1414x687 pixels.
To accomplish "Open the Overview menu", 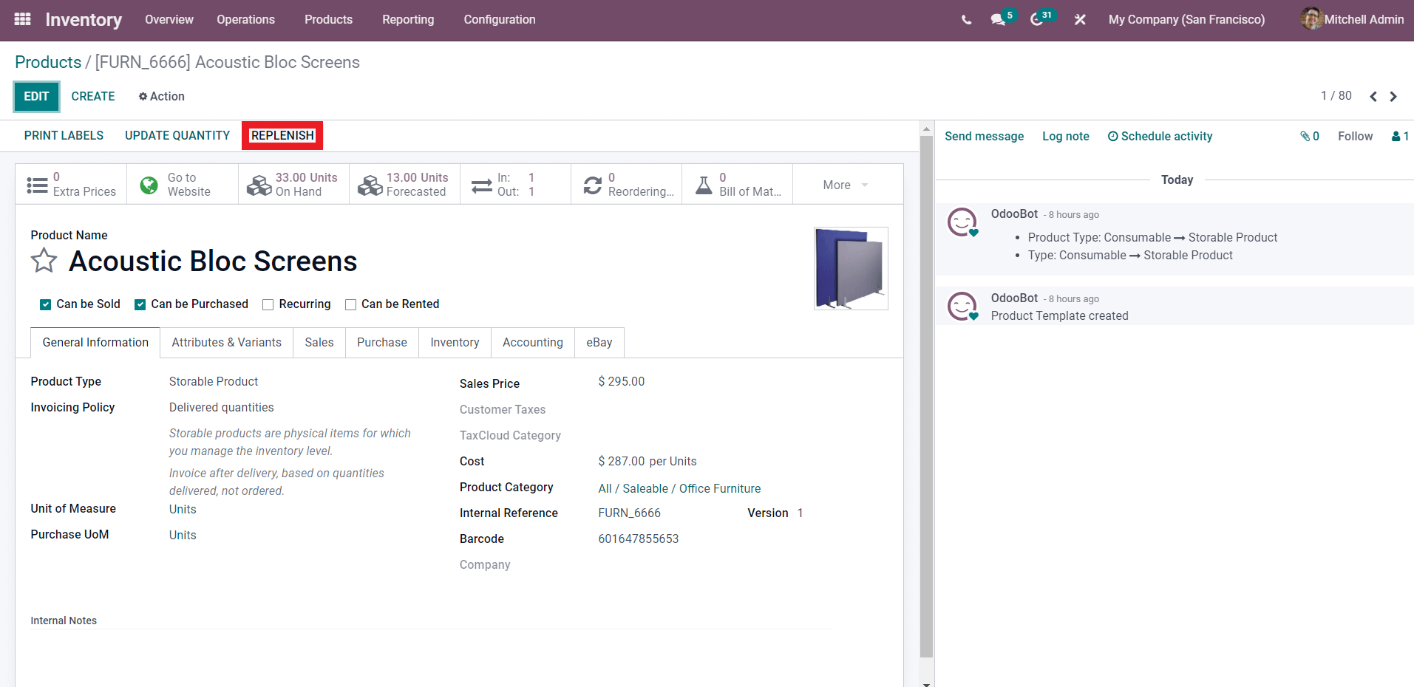I will pyautogui.click(x=169, y=20).
